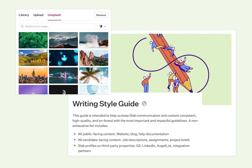Choose the neon-lit night city photo
The image size is (252, 168).
pyautogui.click(x=63, y=75)
